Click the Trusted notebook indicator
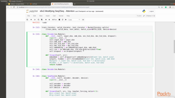Image resolution: width=175 pixels, height=98 pixels. tap(139, 16)
